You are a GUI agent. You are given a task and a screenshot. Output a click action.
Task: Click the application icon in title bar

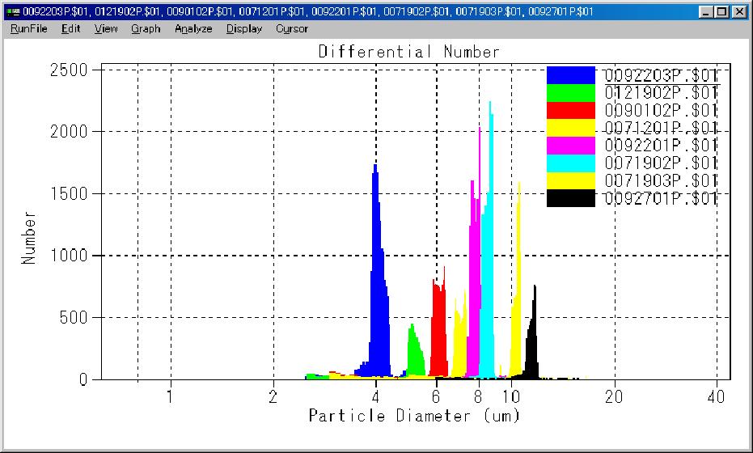click(x=12, y=11)
